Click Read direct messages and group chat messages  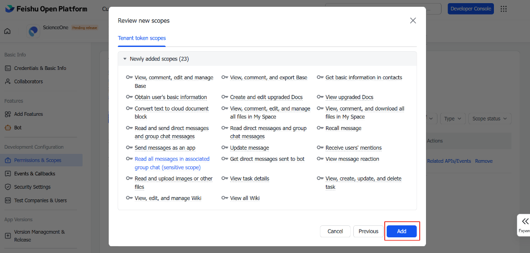(268, 132)
